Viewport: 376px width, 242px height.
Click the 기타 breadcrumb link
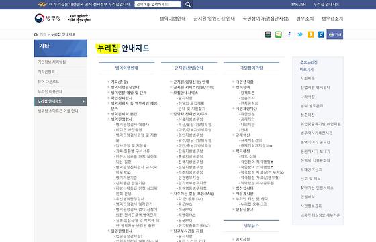coord(43,34)
